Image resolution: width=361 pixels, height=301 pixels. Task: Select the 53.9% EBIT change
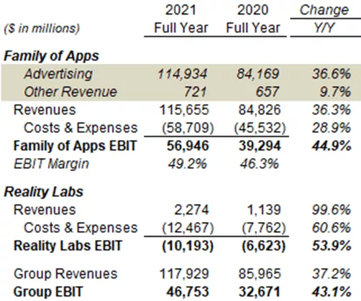pyautogui.click(x=332, y=246)
